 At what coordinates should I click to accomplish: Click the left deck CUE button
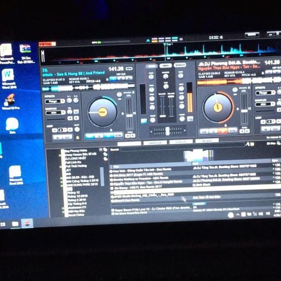(x=89, y=136)
